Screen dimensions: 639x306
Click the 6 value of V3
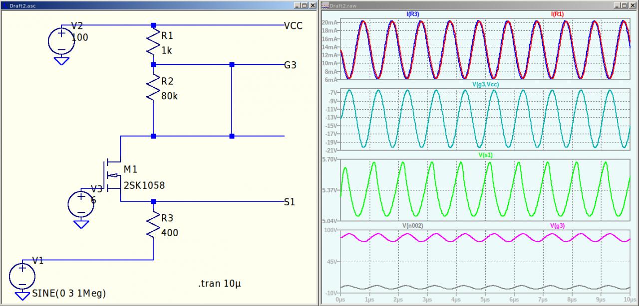click(x=93, y=200)
